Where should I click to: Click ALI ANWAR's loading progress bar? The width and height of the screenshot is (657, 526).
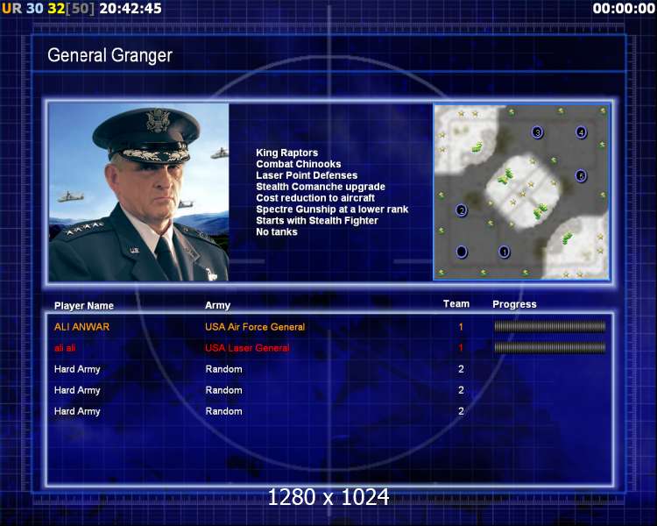(550, 326)
